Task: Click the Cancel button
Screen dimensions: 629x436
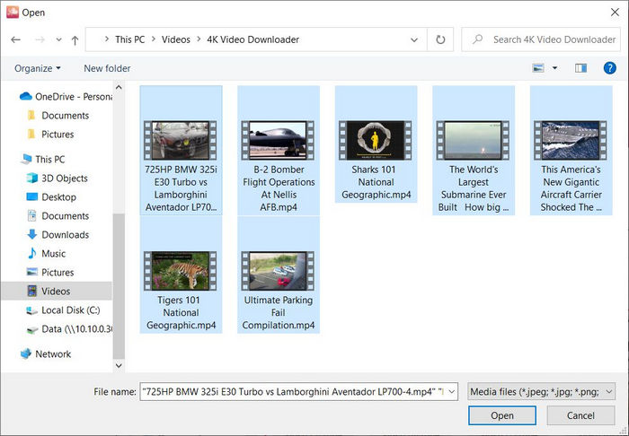Action: coord(580,415)
